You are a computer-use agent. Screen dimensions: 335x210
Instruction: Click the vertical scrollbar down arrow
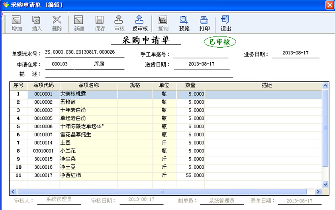pos(325,184)
